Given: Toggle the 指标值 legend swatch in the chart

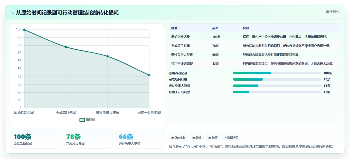Looking at the screenshot, I should (x=82, y=120).
